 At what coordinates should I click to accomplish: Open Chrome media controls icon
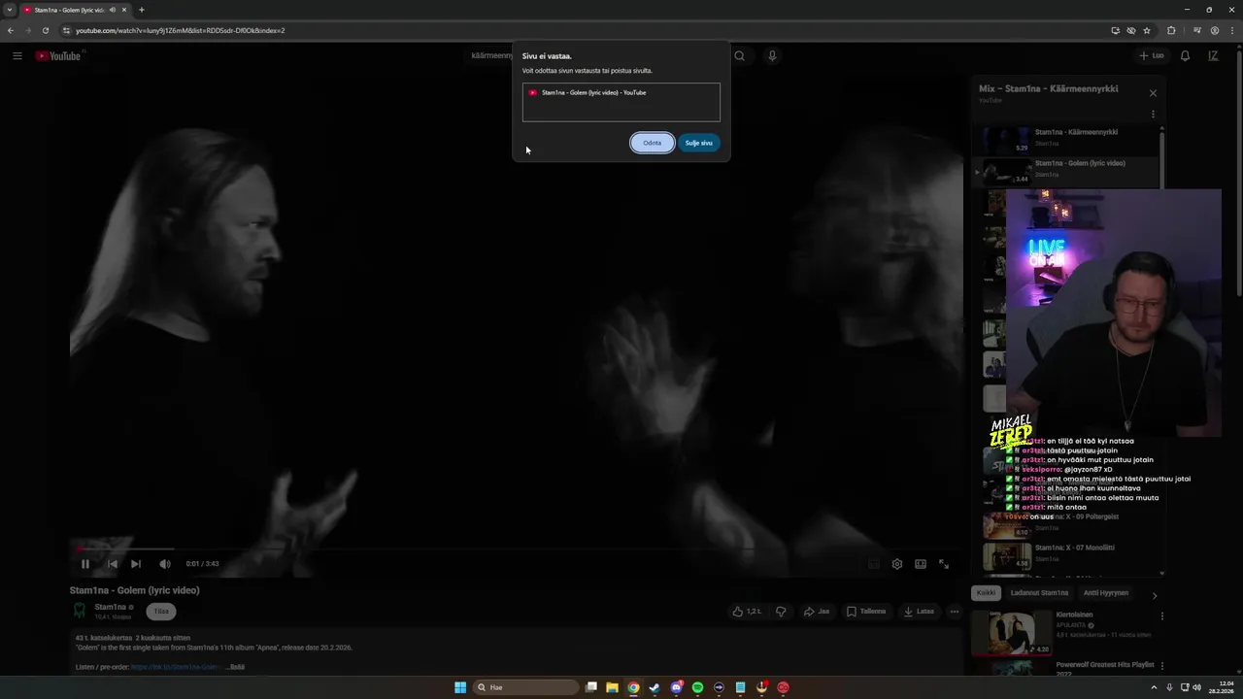click(1197, 30)
